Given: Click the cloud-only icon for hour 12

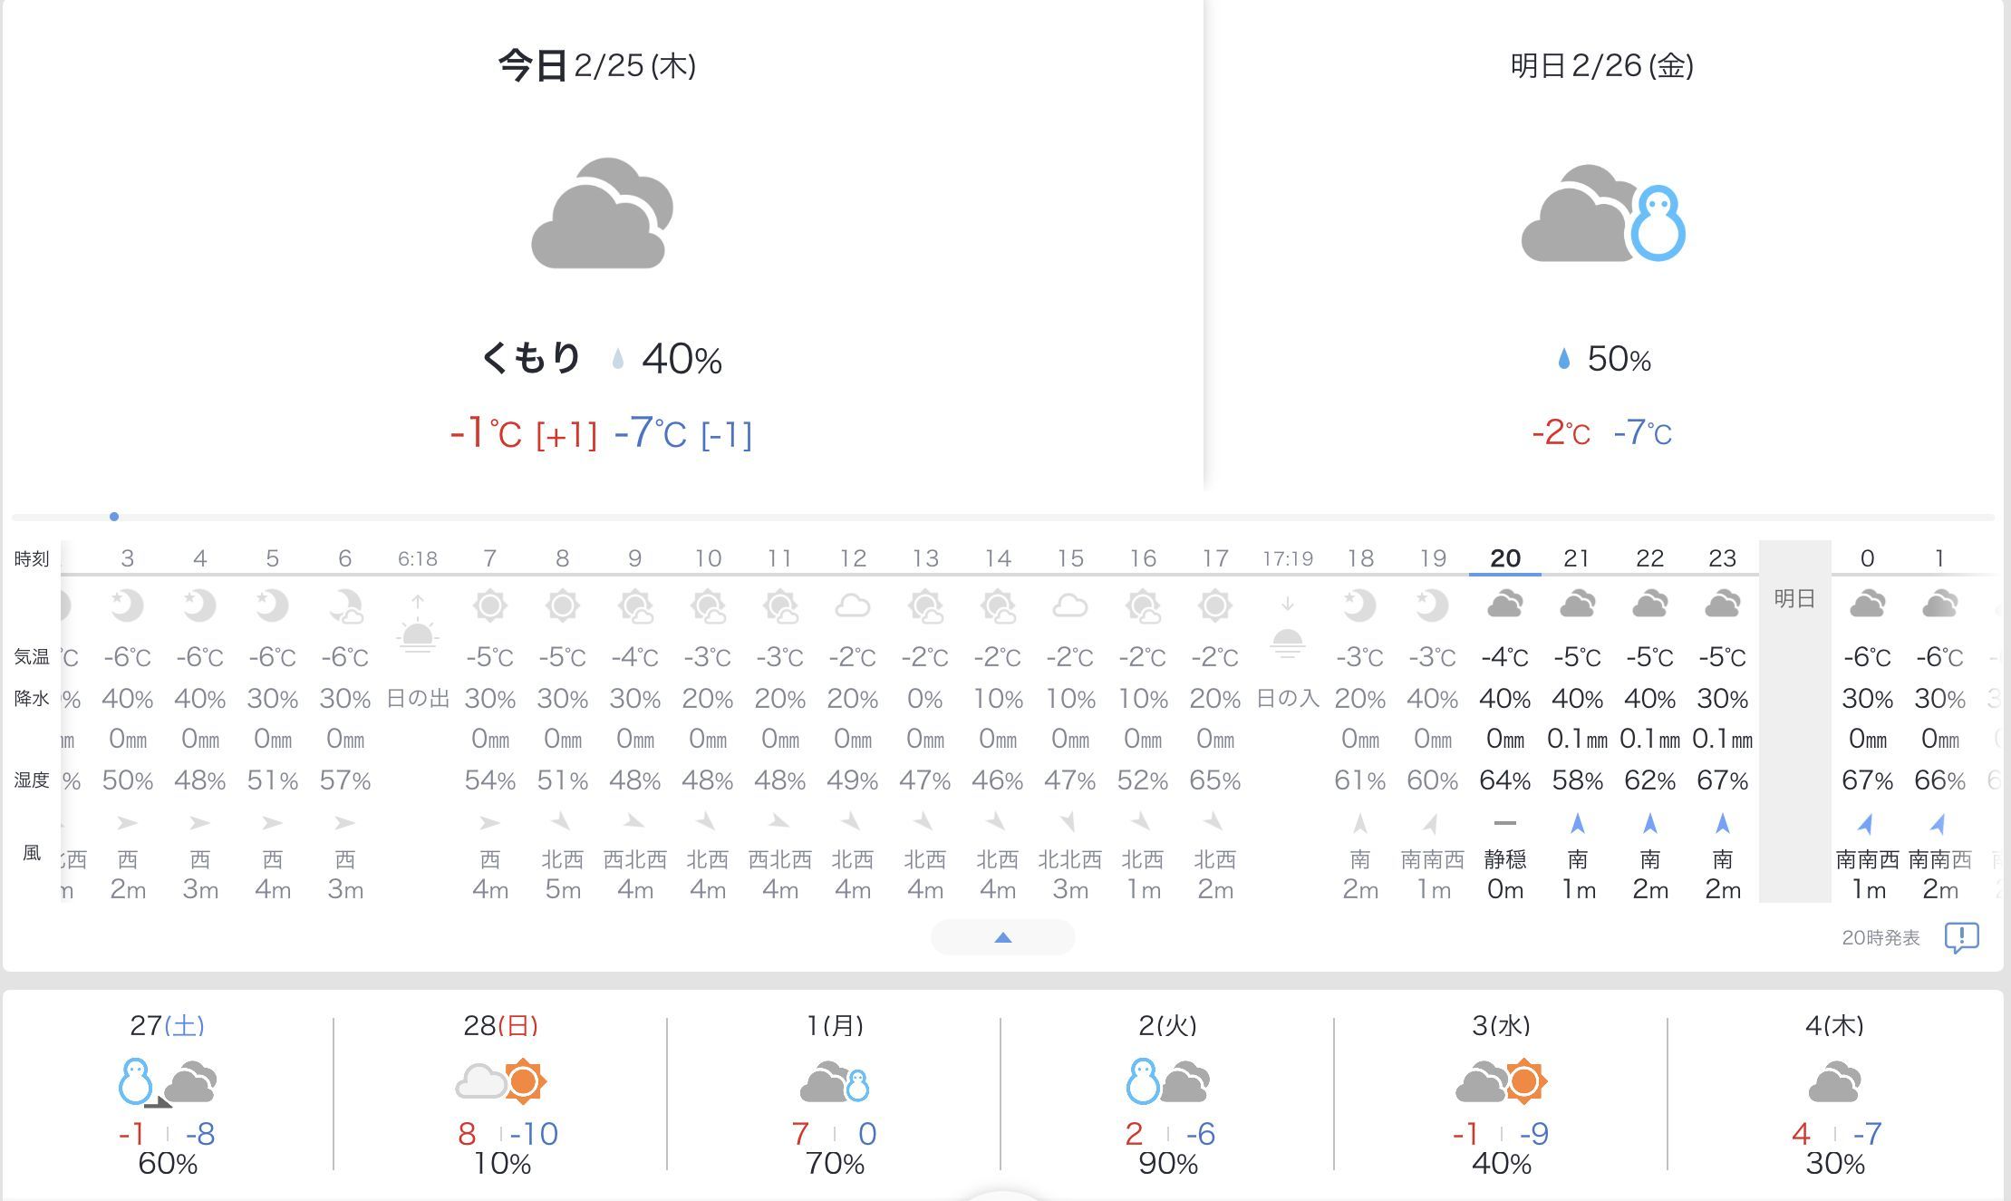Looking at the screenshot, I should click(852, 605).
